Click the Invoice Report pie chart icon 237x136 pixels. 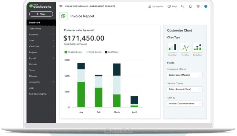pyautogui.click(x=63, y=16)
